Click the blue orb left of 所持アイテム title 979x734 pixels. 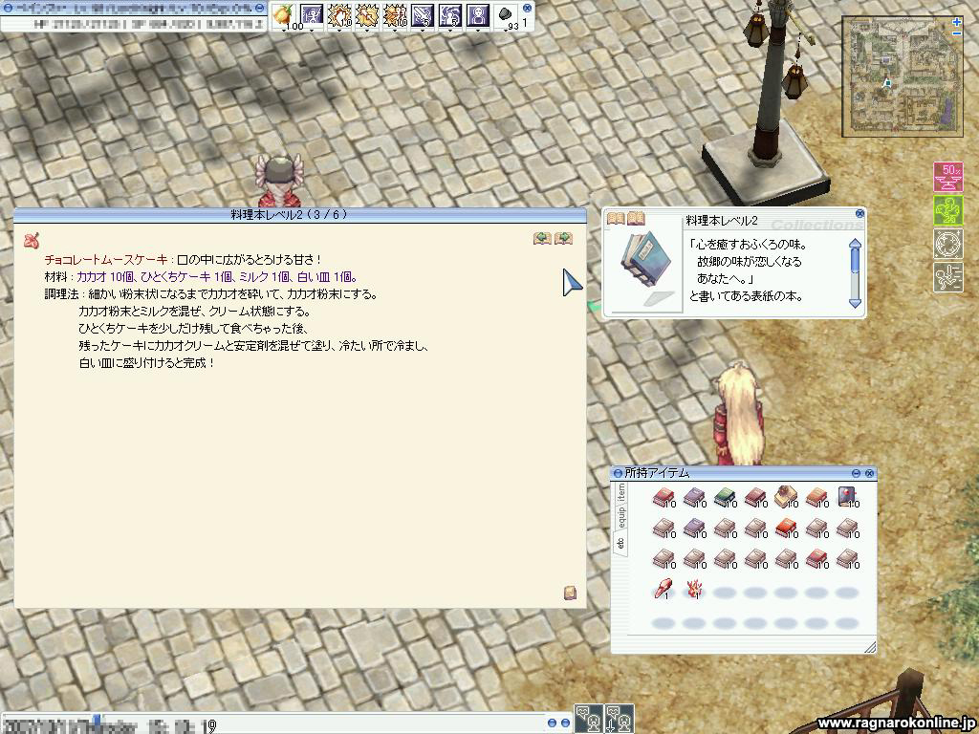618,473
